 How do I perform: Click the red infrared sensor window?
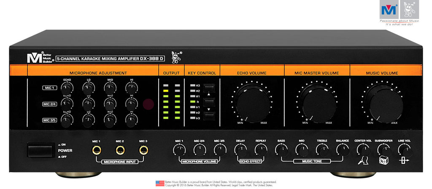[148, 104]
